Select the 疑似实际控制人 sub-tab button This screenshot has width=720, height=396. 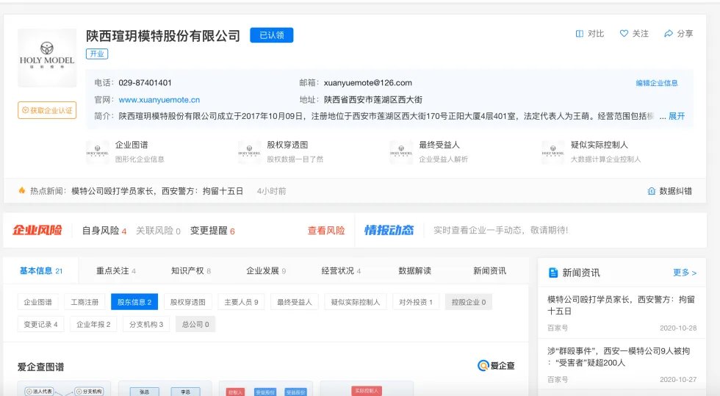(x=356, y=302)
